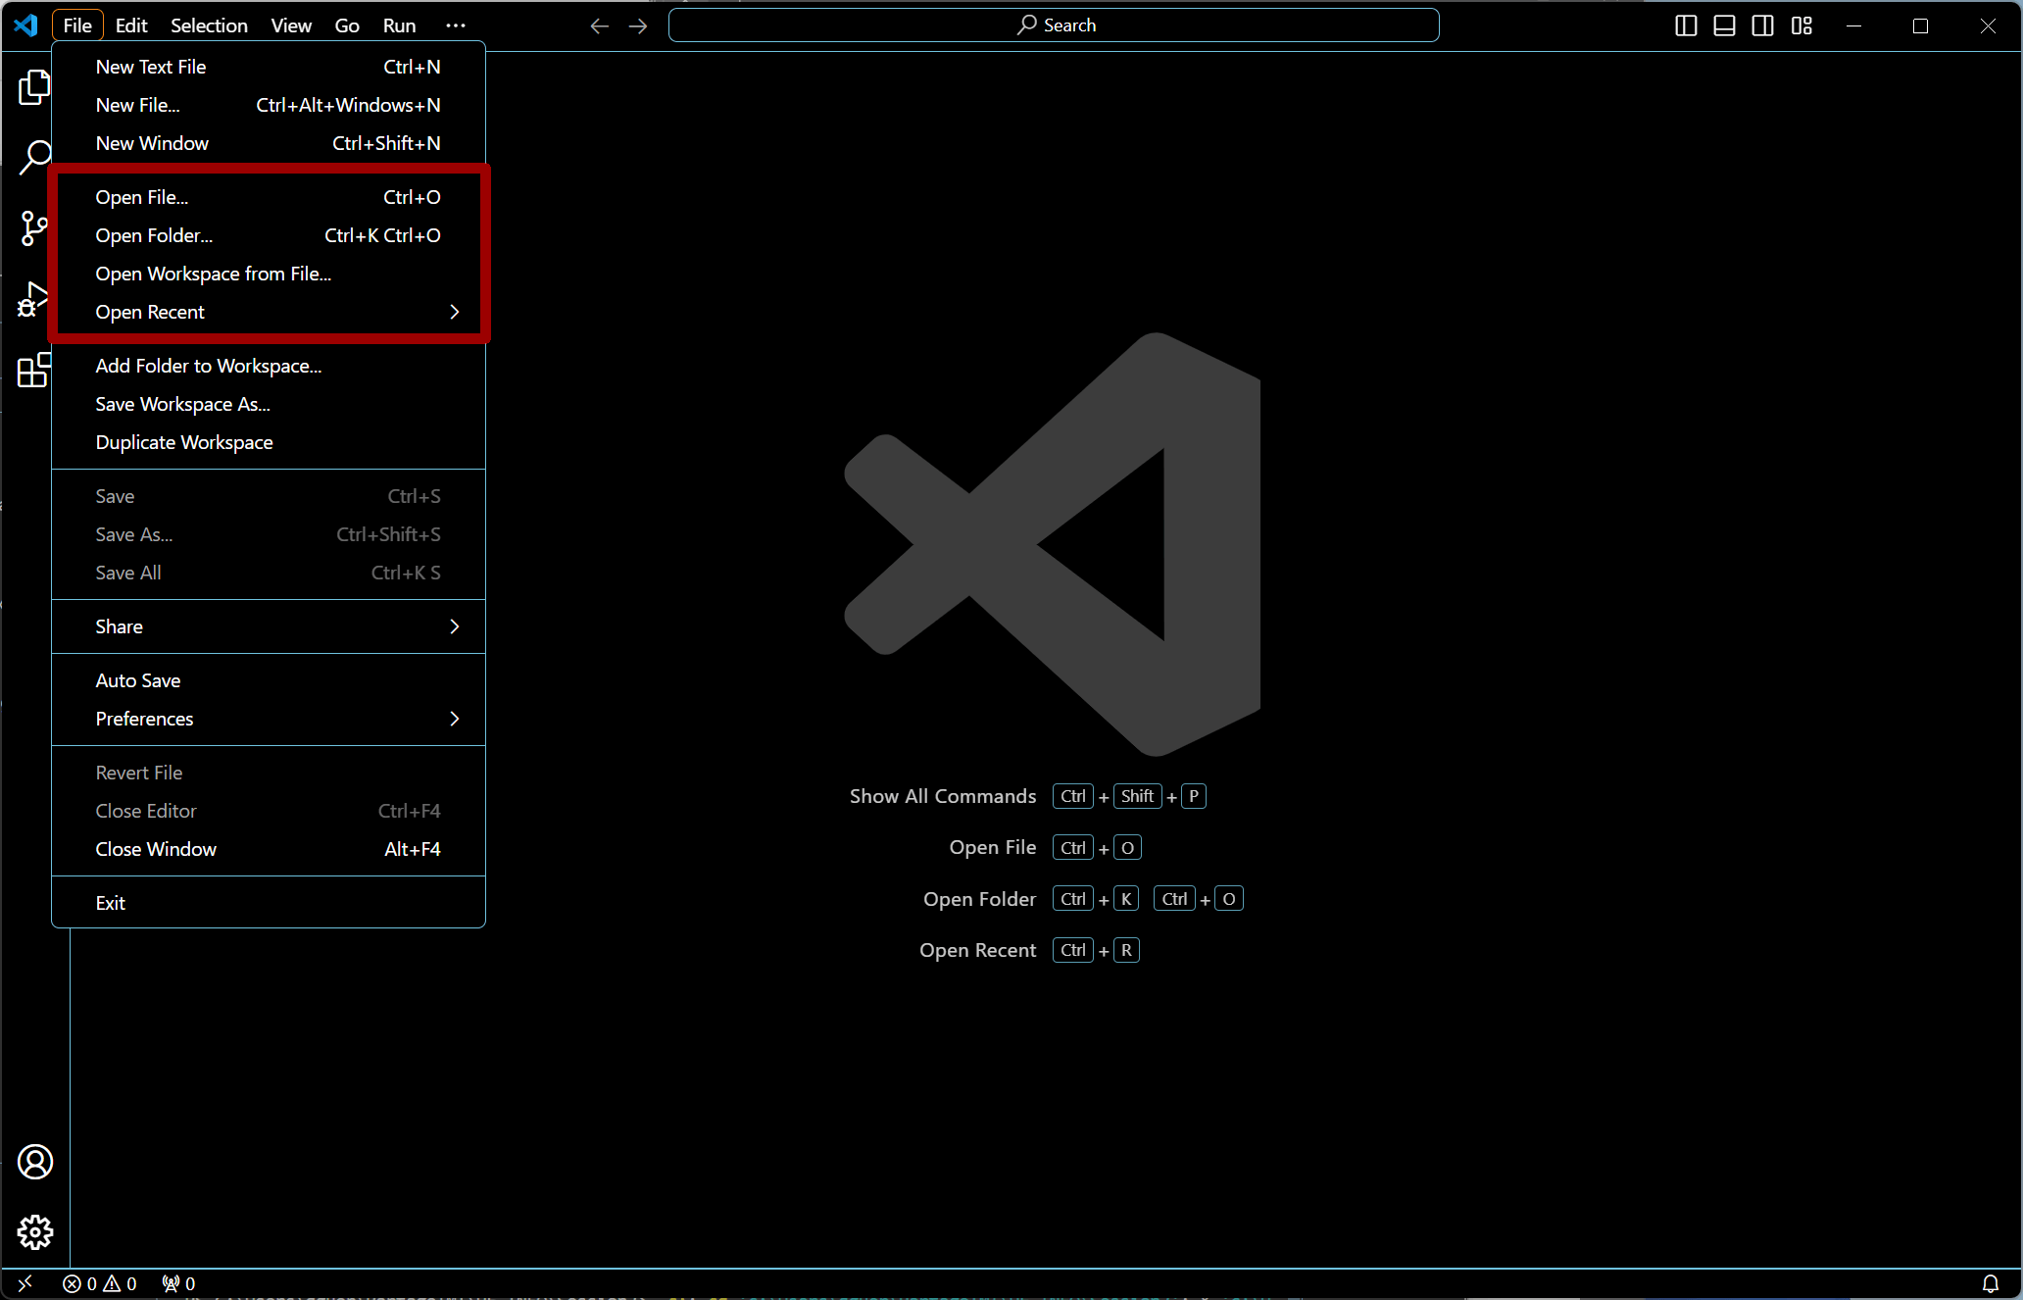Click the remote window status icon

25,1283
